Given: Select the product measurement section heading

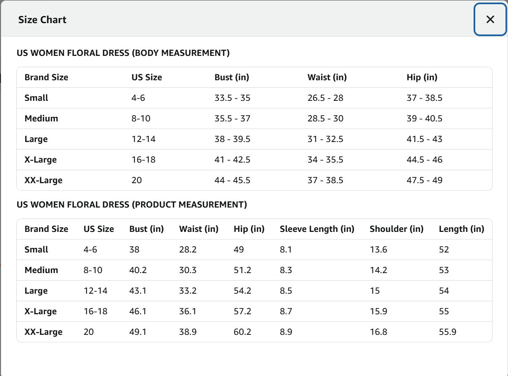Looking at the screenshot, I should [132, 205].
